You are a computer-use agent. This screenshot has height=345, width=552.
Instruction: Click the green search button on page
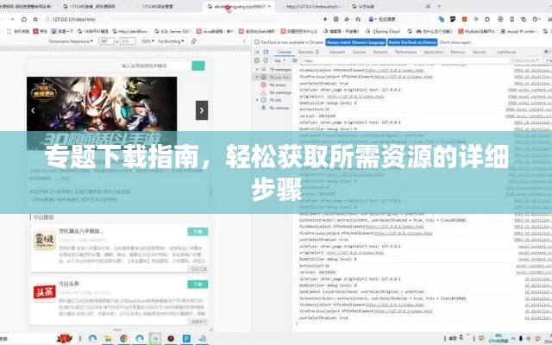point(198,66)
